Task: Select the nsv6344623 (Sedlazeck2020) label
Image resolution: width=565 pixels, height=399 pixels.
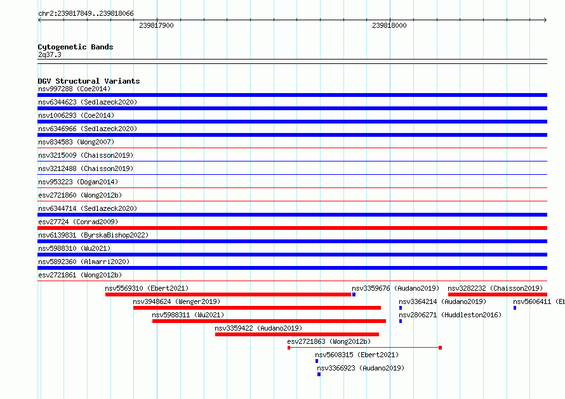Action: (x=88, y=102)
